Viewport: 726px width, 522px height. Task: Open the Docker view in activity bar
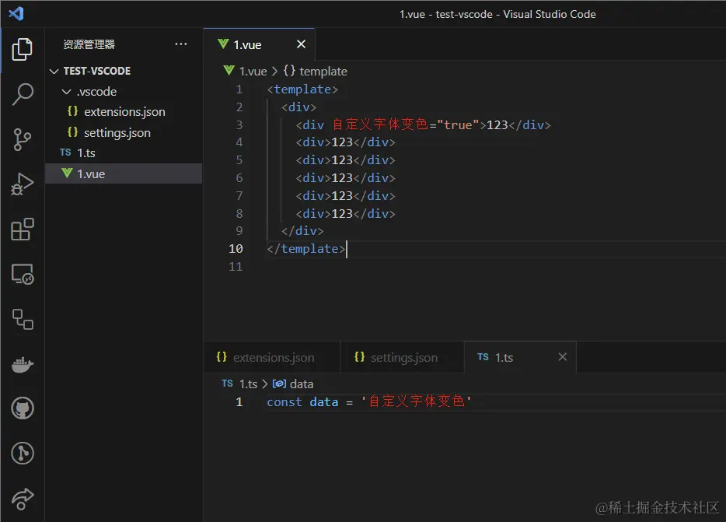pyautogui.click(x=22, y=364)
